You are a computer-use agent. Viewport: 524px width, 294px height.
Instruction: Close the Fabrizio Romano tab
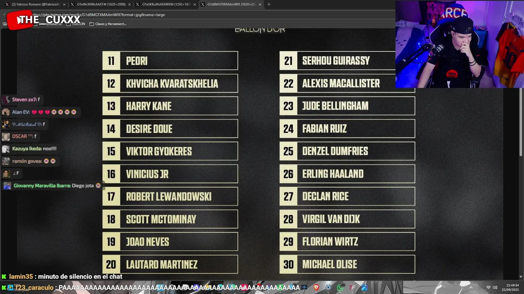click(64, 4)
